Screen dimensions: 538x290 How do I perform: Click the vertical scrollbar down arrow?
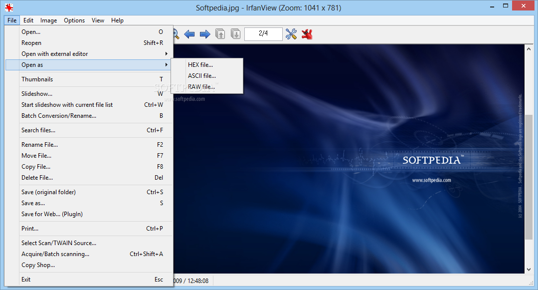tap(529, 270)
